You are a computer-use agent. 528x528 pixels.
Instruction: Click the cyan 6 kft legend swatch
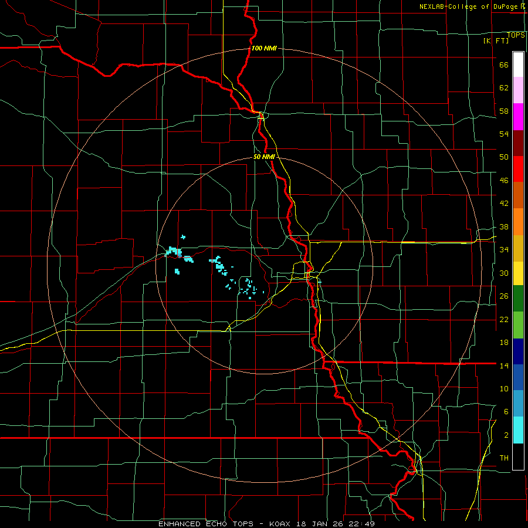[518, 430]
